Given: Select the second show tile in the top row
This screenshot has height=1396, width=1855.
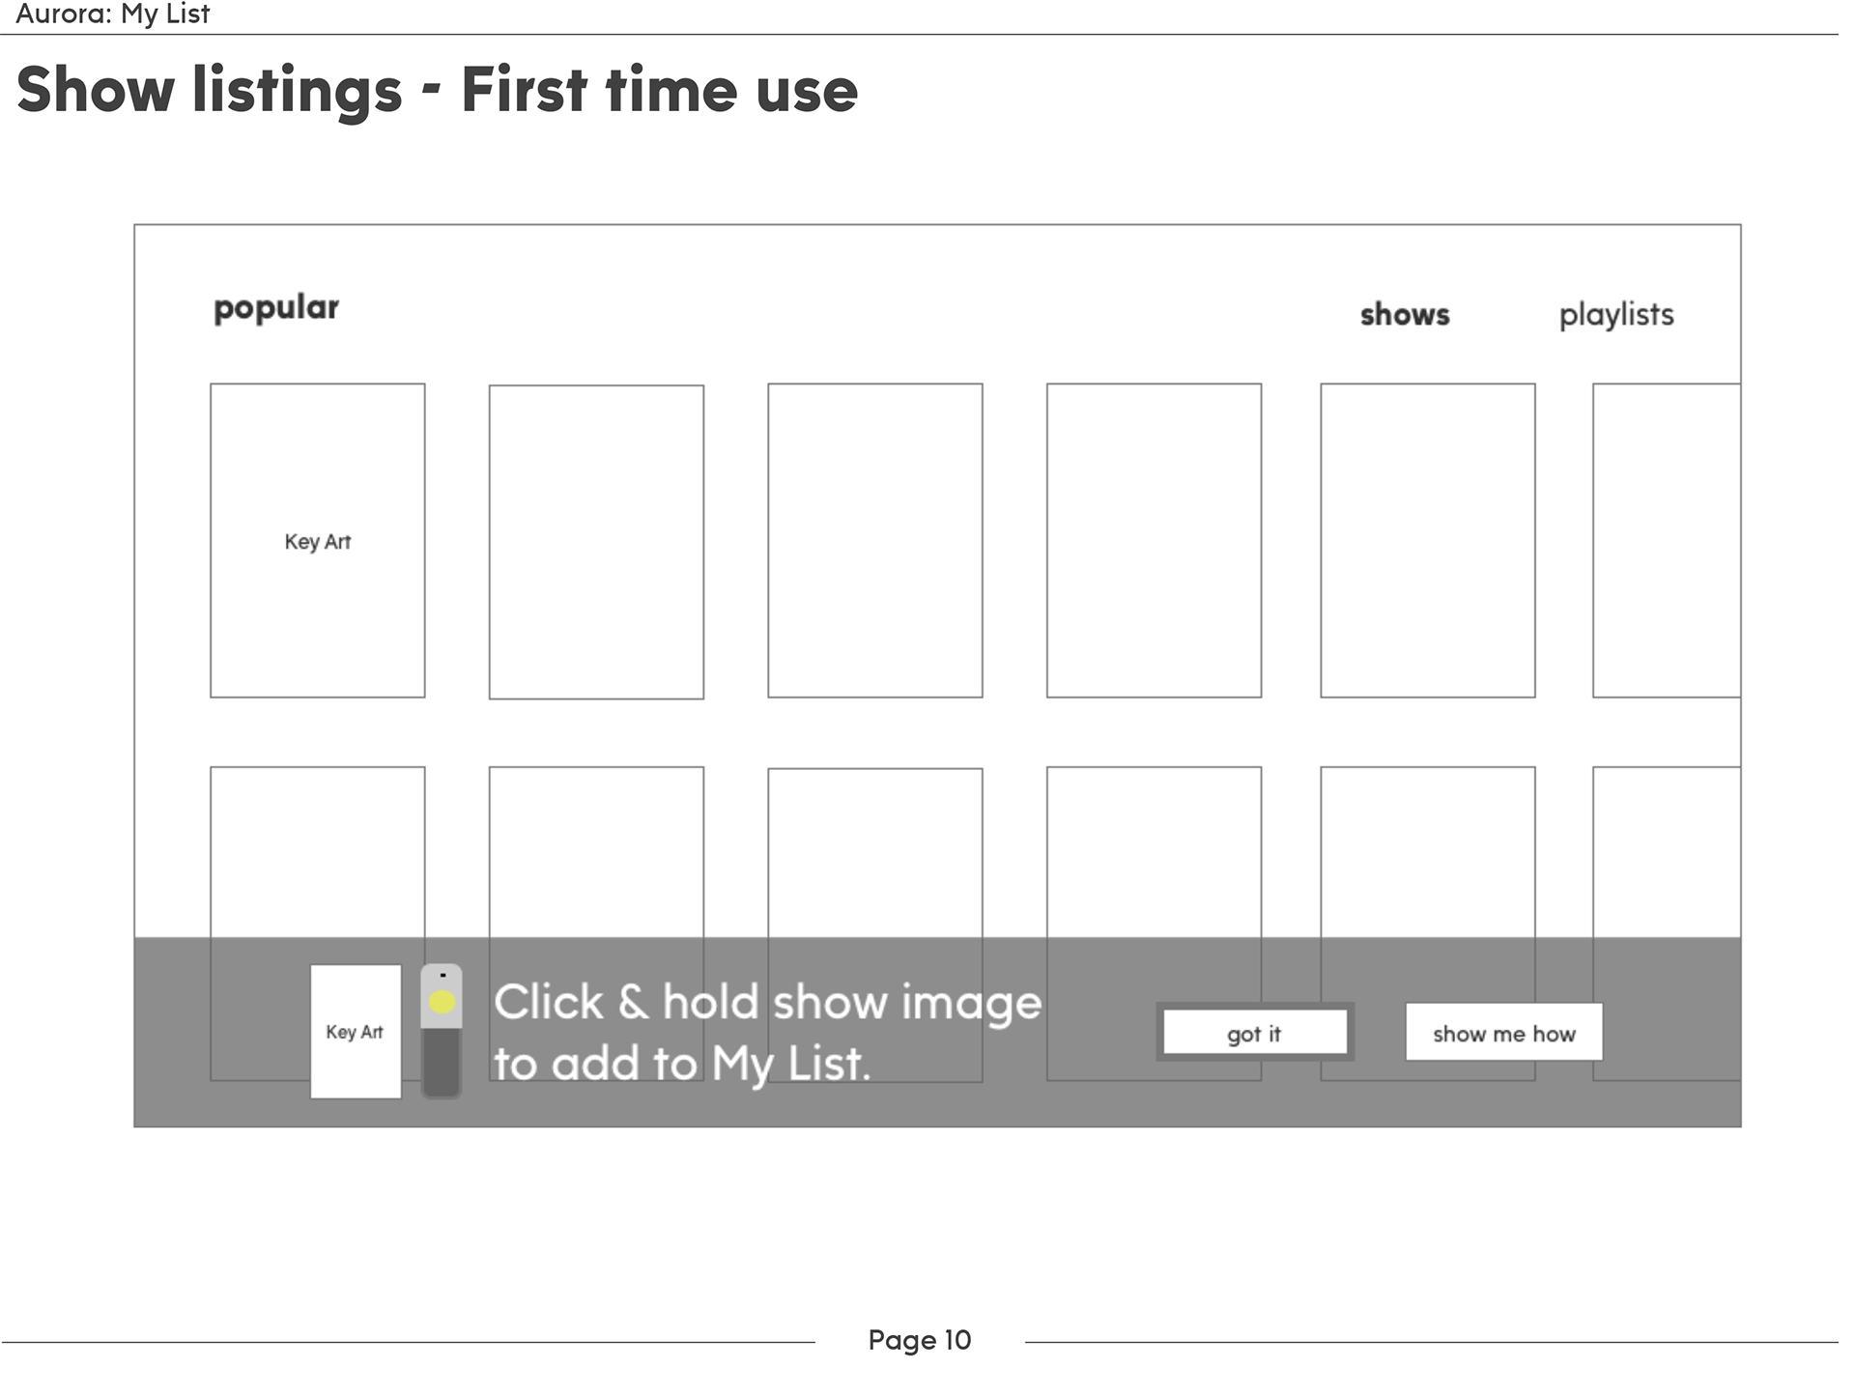Looking at the screenshot, I should tap(596, 542).
